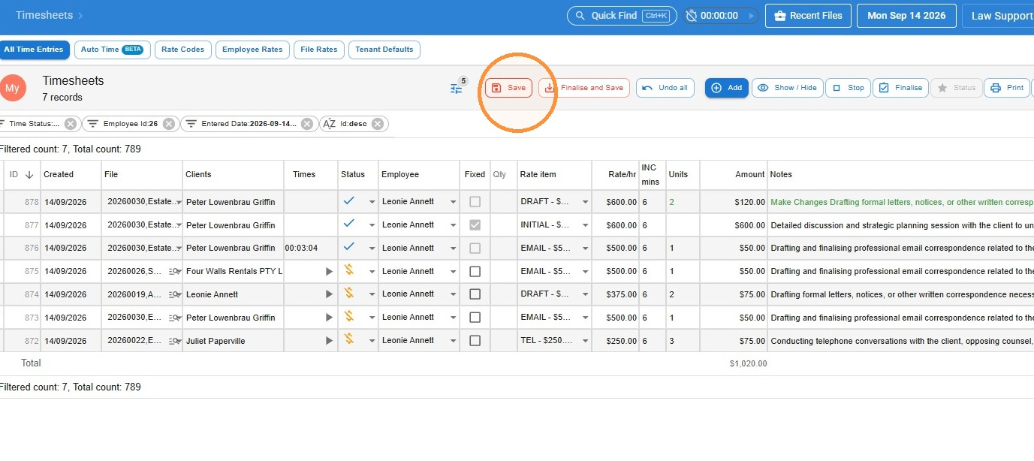Open Employee dropdown for entry 877
Screen dimensions: 1034x461
[453, 225]
